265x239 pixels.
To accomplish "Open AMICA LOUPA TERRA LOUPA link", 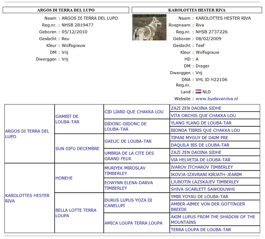I will pyautogui.click(x=133, y=223).
